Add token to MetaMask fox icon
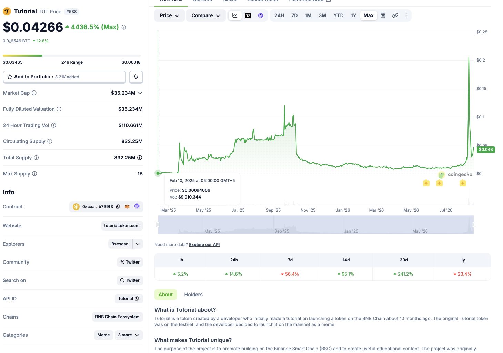The width and height of the screenshot is (503, 353). coord(127,207)
